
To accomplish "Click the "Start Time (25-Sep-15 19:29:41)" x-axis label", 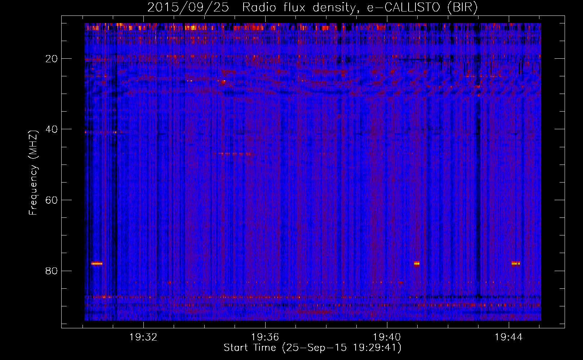I will pyautogui.click(x=312, y=348).
